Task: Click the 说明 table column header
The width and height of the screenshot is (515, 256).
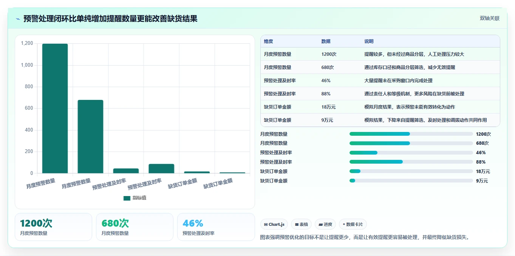Action: 369,41
